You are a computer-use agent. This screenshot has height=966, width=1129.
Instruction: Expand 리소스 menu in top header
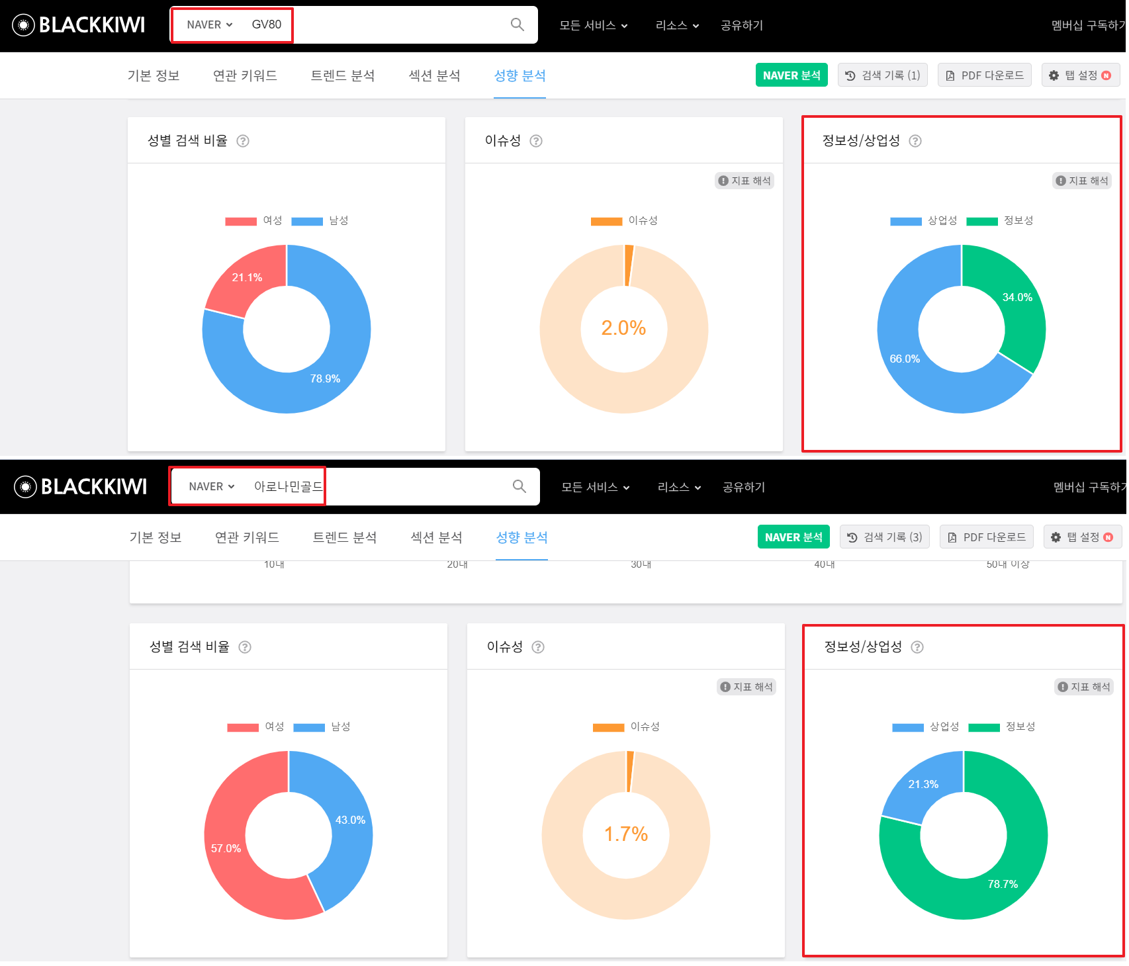click(677, 25)
